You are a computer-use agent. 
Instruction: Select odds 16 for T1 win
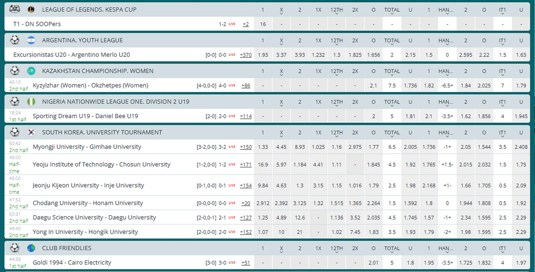point(263,24)
